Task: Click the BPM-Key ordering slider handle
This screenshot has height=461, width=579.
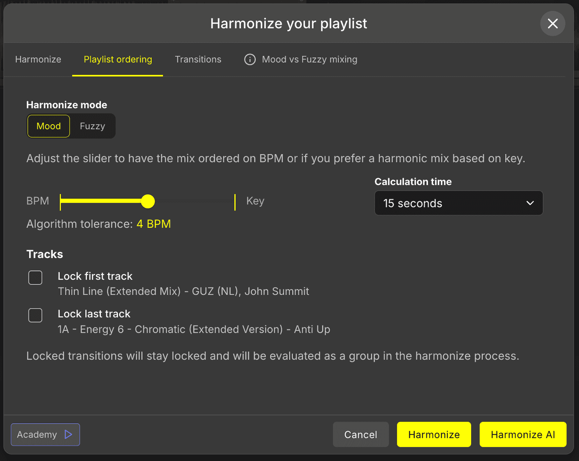Action: point(148,201)
